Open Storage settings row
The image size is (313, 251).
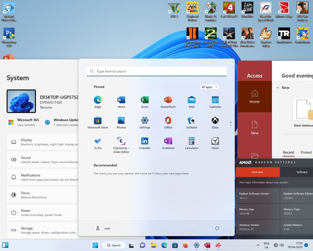coord(43,230)
